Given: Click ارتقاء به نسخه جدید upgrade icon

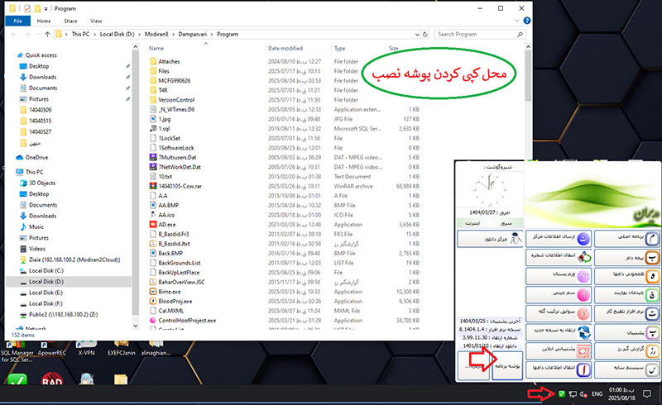Looking at the screenshot, I should click(x=584, y=333).
